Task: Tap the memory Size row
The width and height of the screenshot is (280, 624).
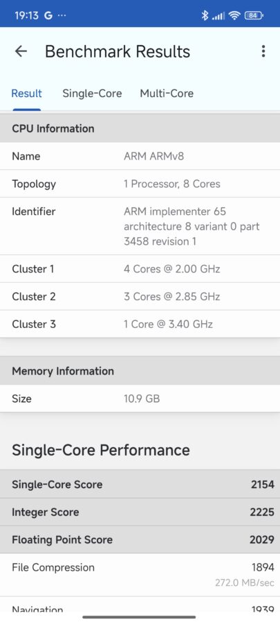Action: pos(140,399)
